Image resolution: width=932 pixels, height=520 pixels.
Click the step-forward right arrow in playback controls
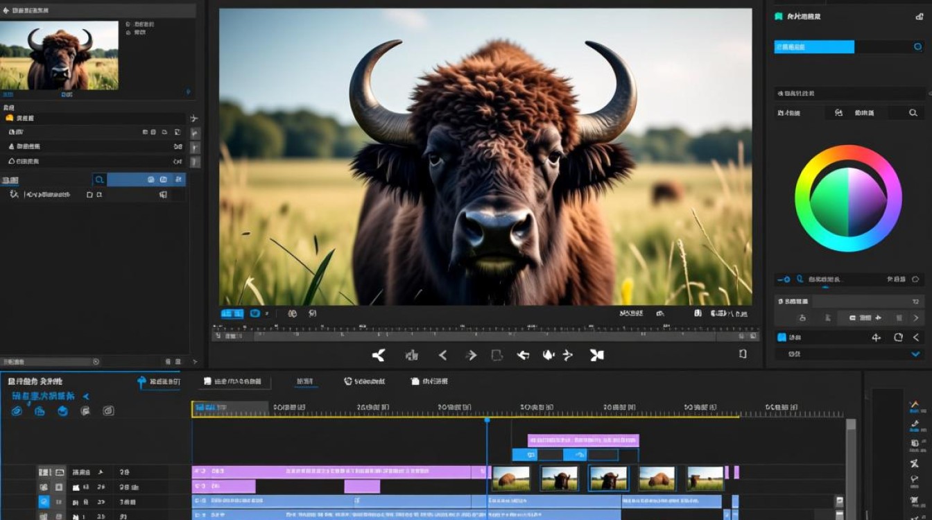point(472,355)
